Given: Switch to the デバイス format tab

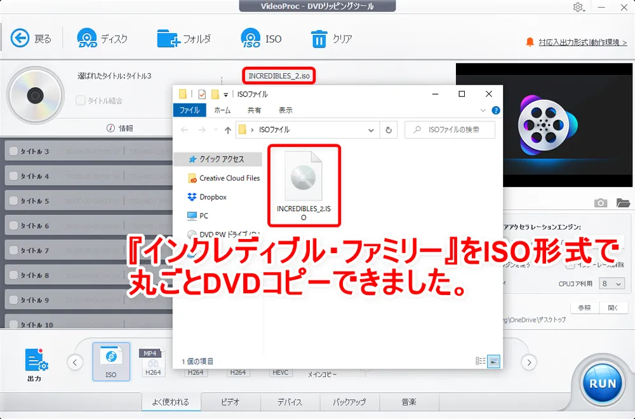Looking at the screenshot, I should coord(290,402).
